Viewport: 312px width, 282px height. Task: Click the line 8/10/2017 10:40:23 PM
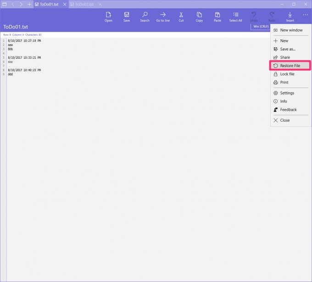point(24,70)
